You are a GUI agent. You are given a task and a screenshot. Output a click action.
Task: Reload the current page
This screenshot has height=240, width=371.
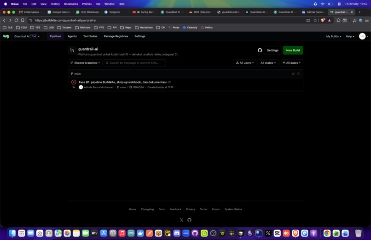coord(16,20)
